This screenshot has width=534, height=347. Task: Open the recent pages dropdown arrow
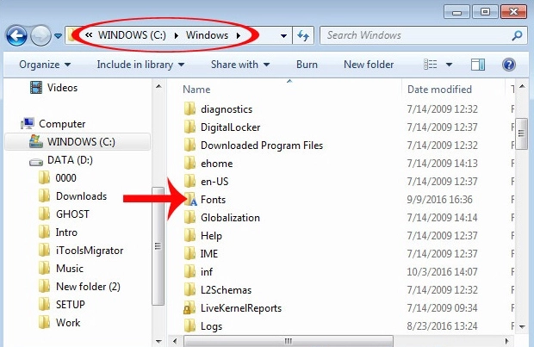(58, 36)
